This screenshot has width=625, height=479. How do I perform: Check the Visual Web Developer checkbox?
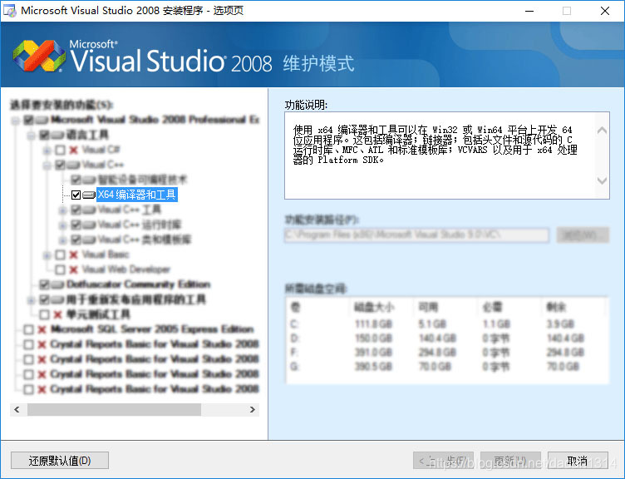coord(60,270)
